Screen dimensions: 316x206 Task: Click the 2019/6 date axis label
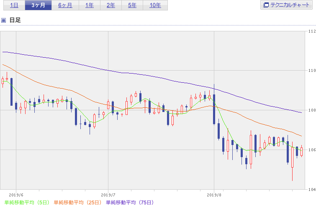pos(16,195)
